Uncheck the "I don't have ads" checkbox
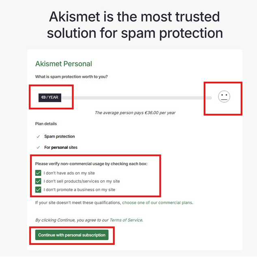The image size is (257, 257). (38, 173)
